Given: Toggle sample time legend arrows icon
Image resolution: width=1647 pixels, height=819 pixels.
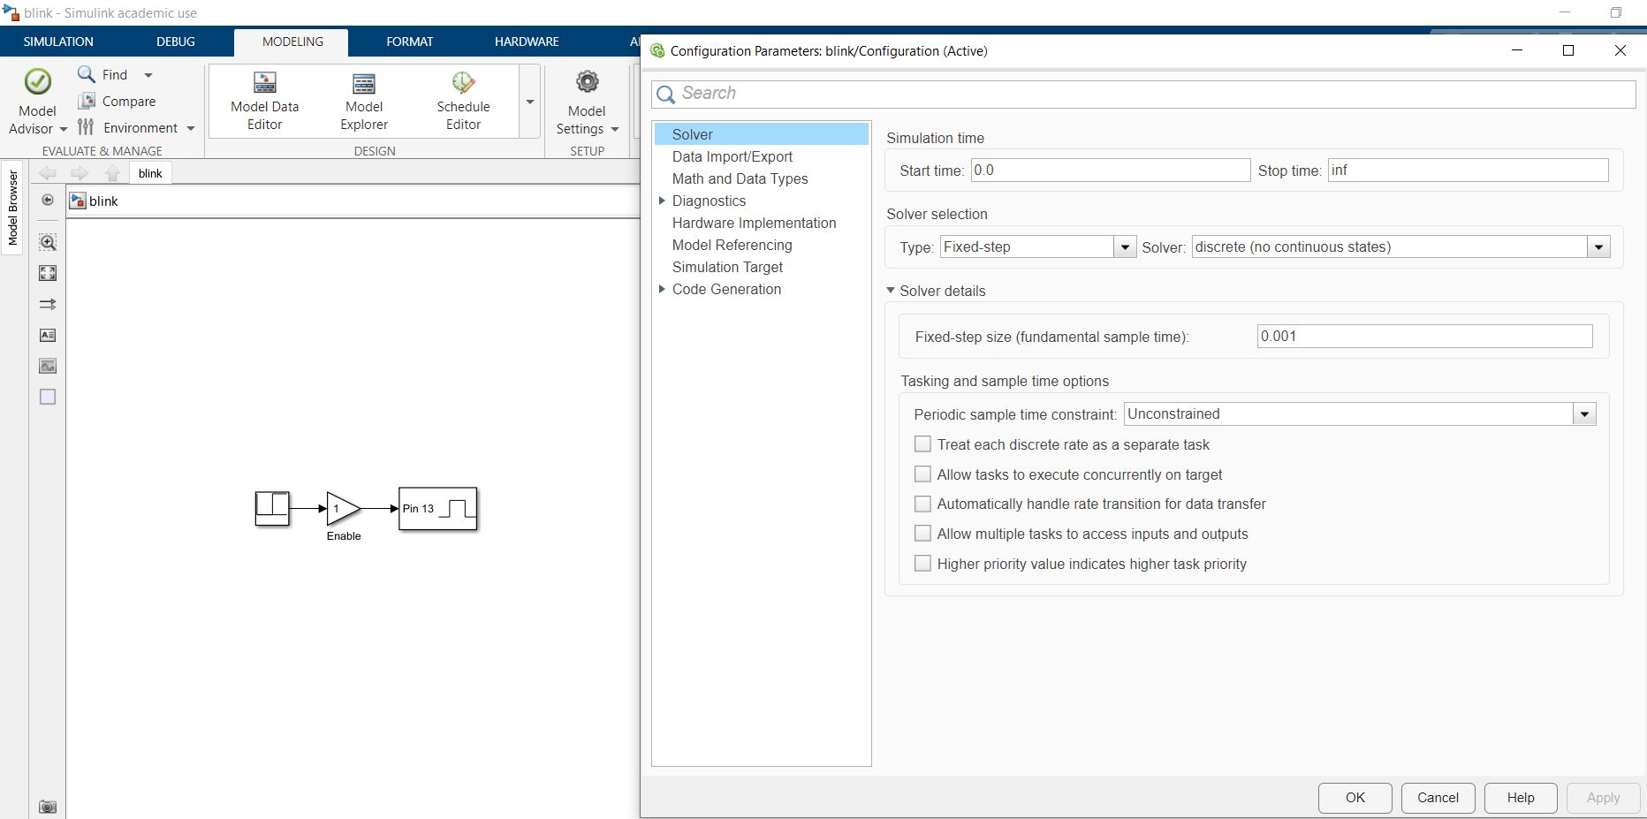Looking at the screenshot, I should coord(48,304).
